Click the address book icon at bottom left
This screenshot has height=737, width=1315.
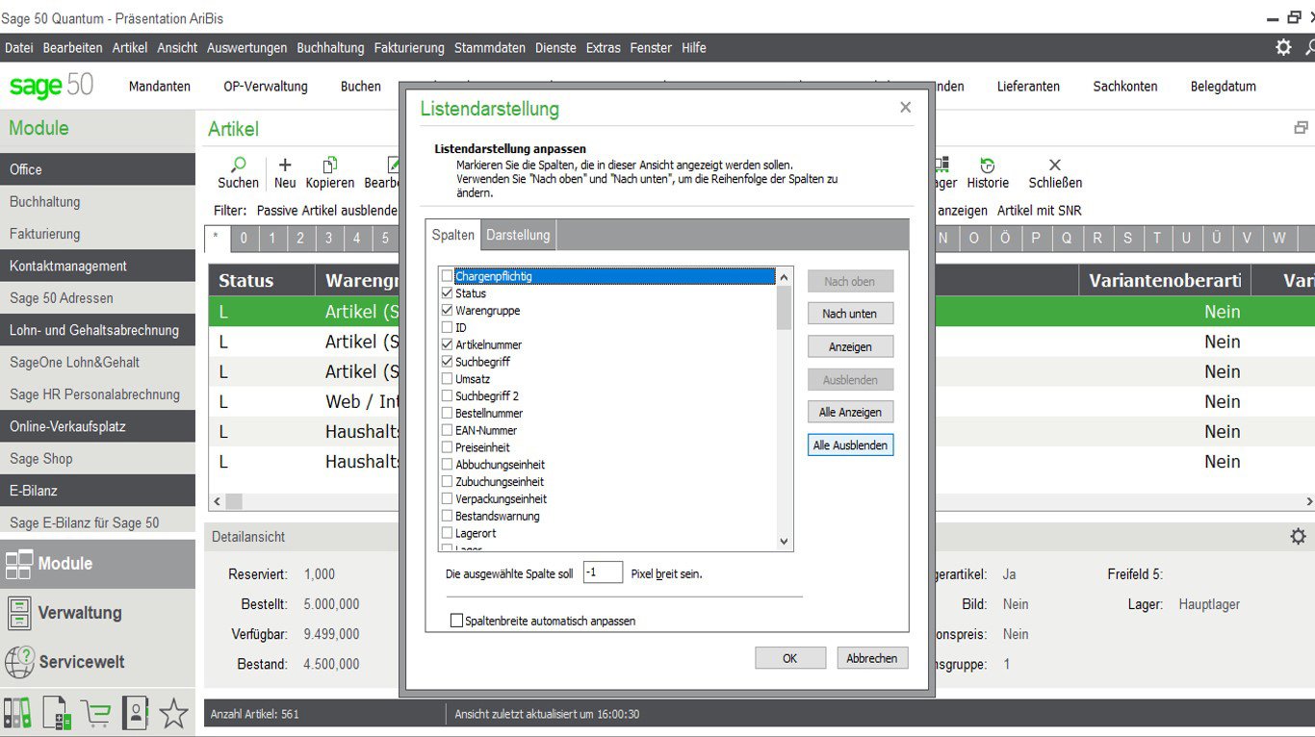click(133, 712)
